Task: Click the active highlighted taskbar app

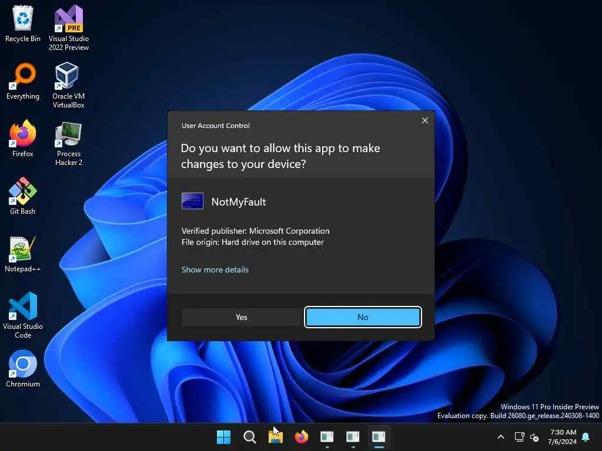Action: point(379,437)
